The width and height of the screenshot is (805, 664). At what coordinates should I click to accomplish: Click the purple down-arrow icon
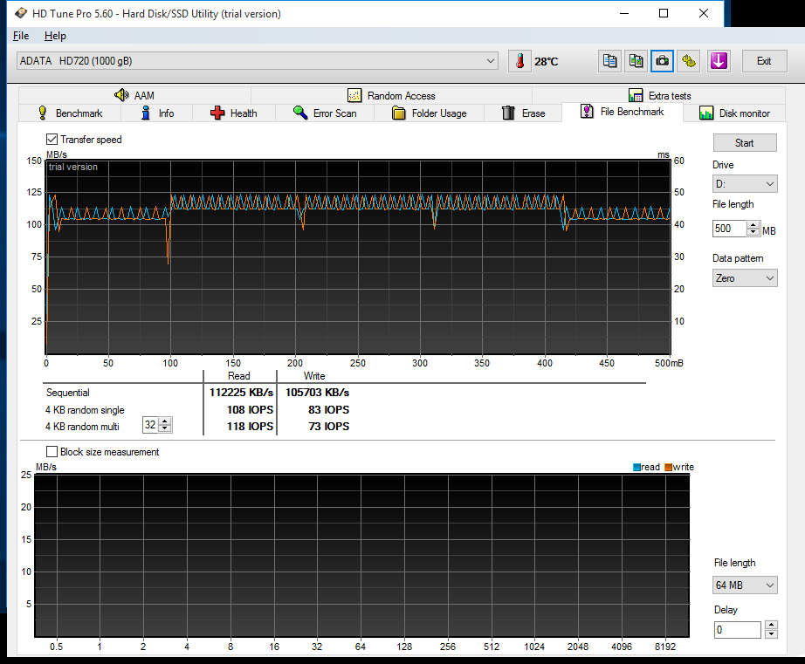coord(718,61)
